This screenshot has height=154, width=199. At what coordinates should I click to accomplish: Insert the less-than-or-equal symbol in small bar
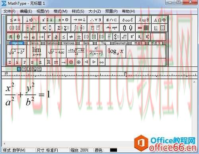(x=64, y=37)
